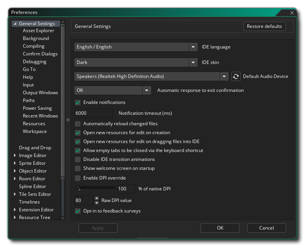Click the Raw DPI decrement arrow

tap(97, 203)
